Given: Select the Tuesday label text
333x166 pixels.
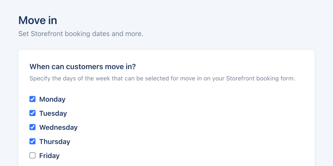Looking at the screenshot, I should (x=53, y=114).
